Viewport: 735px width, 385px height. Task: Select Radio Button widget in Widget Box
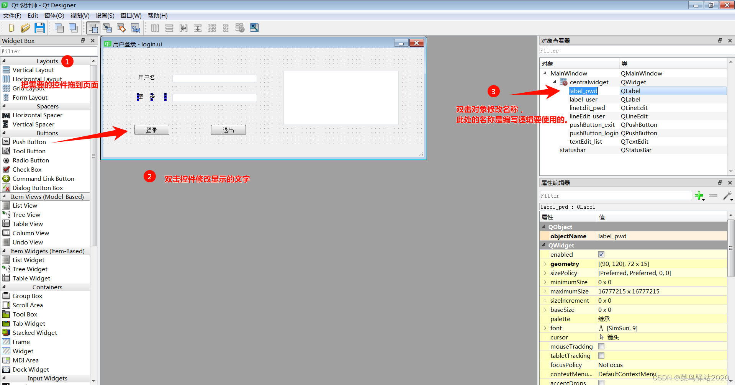(31, 160)
